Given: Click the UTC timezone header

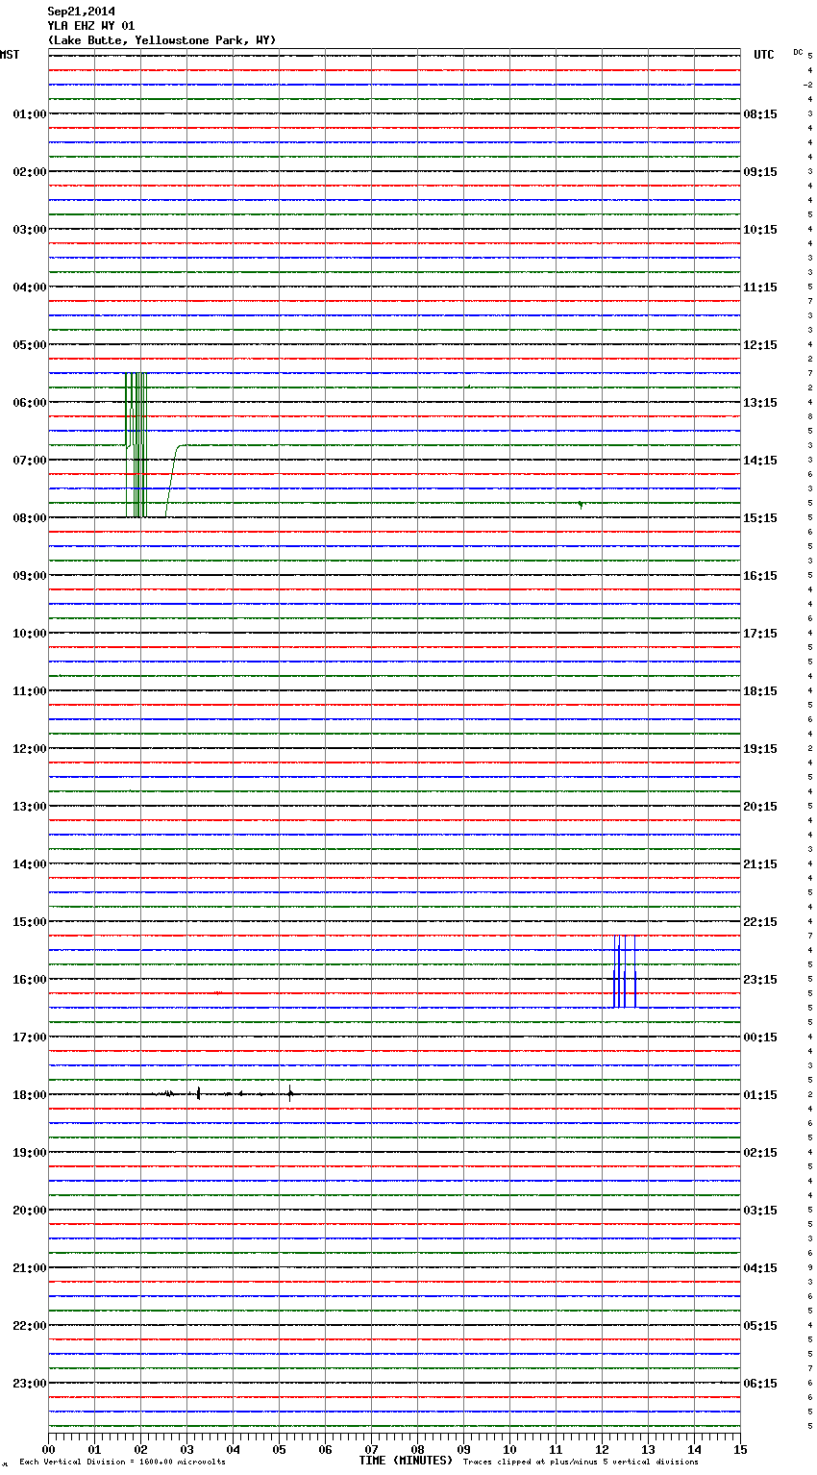Looking at the screenshot, I should 764,55.
